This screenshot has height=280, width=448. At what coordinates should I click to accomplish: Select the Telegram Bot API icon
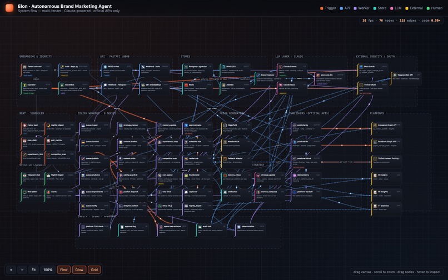click(x=395, y=75)
